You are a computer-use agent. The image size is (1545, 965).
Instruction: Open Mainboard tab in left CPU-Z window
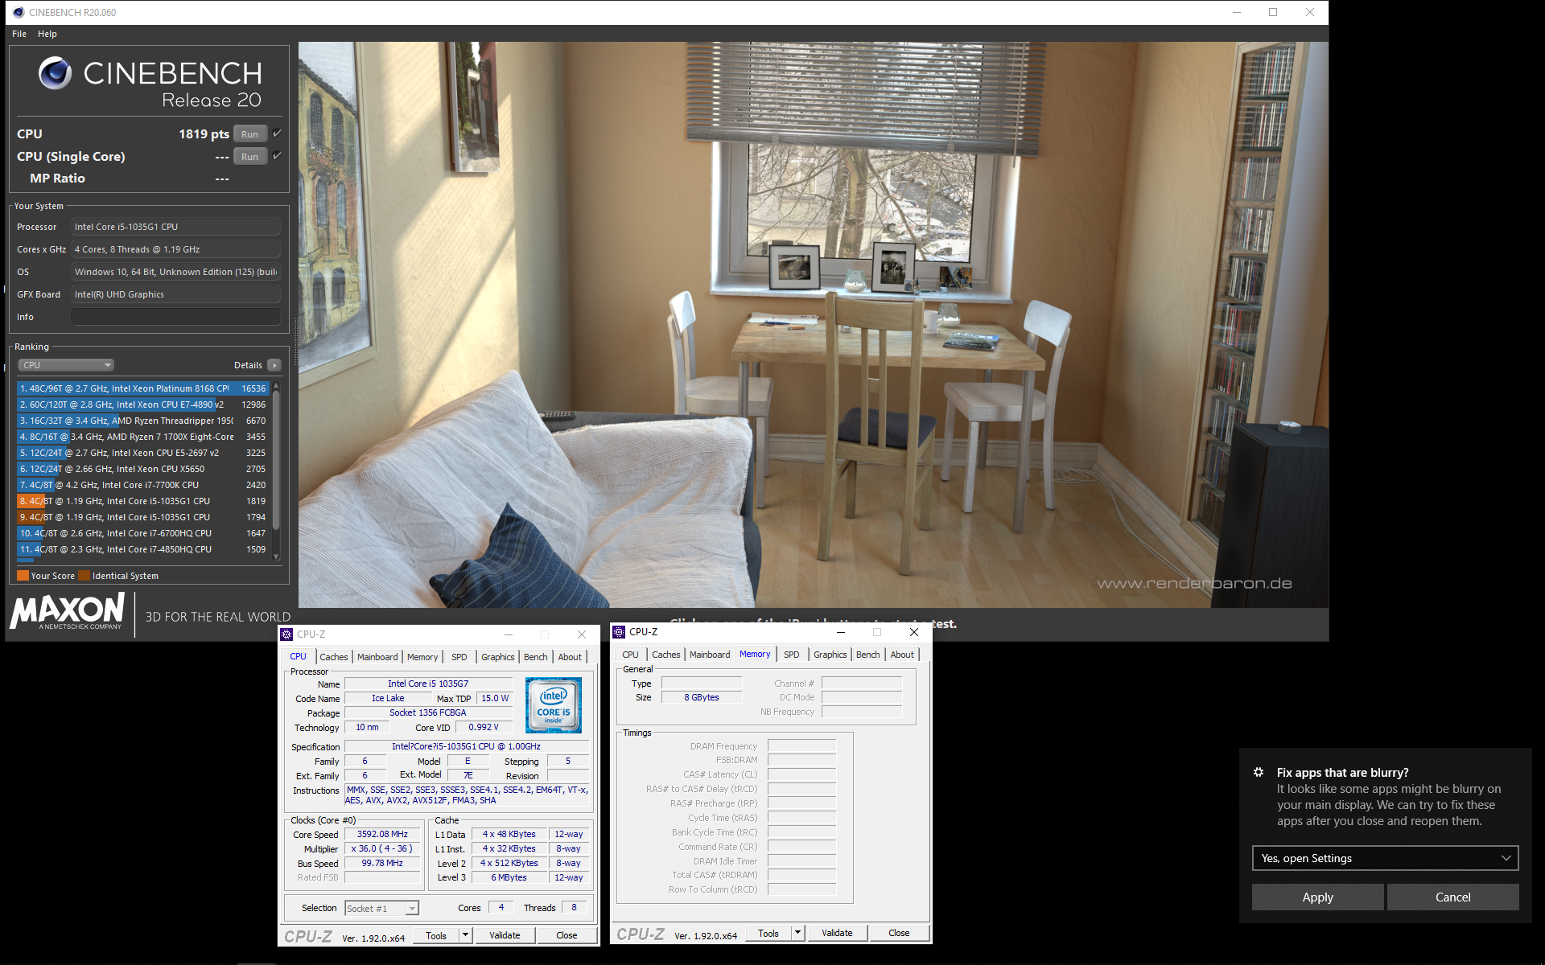tap(377, 657)
